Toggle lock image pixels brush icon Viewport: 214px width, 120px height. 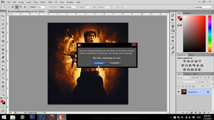pos(187,86)
